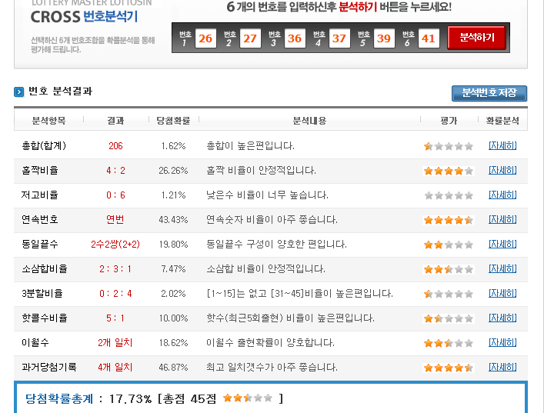The width and height of the screenshot is (544, 413).
Task: Select number 3 input field showing 36
Action: (x=295, y=38)
